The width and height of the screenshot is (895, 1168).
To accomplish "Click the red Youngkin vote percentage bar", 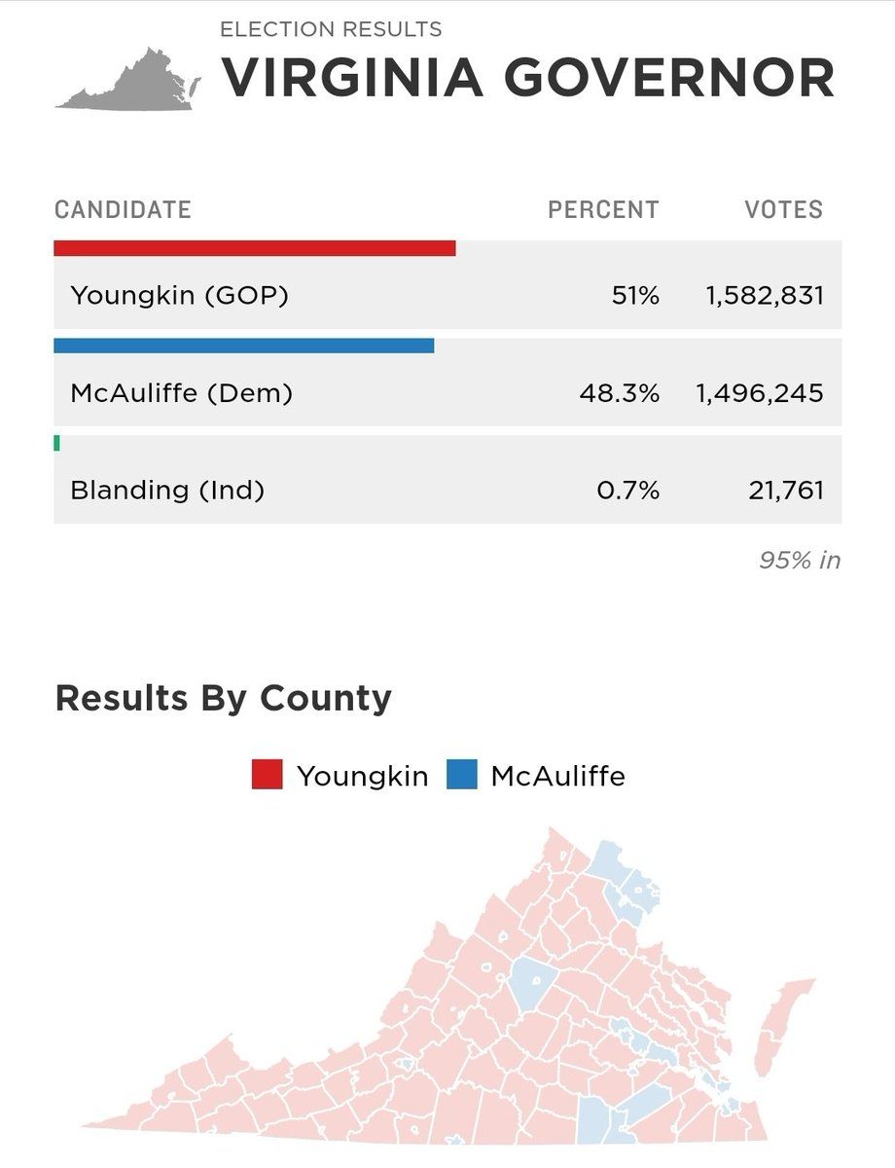I will 254,248.
